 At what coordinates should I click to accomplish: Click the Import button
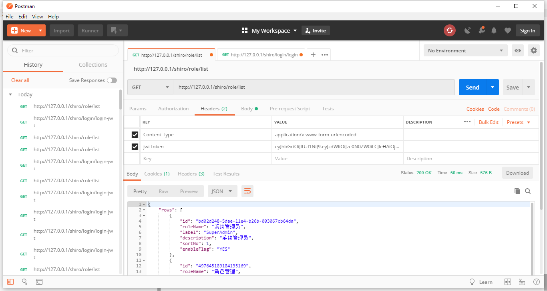pyautogui.click(x=62, y=30)
